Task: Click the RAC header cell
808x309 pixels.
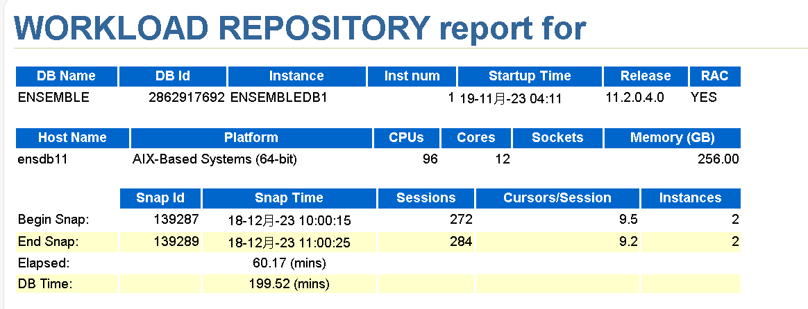Action: 715,76
